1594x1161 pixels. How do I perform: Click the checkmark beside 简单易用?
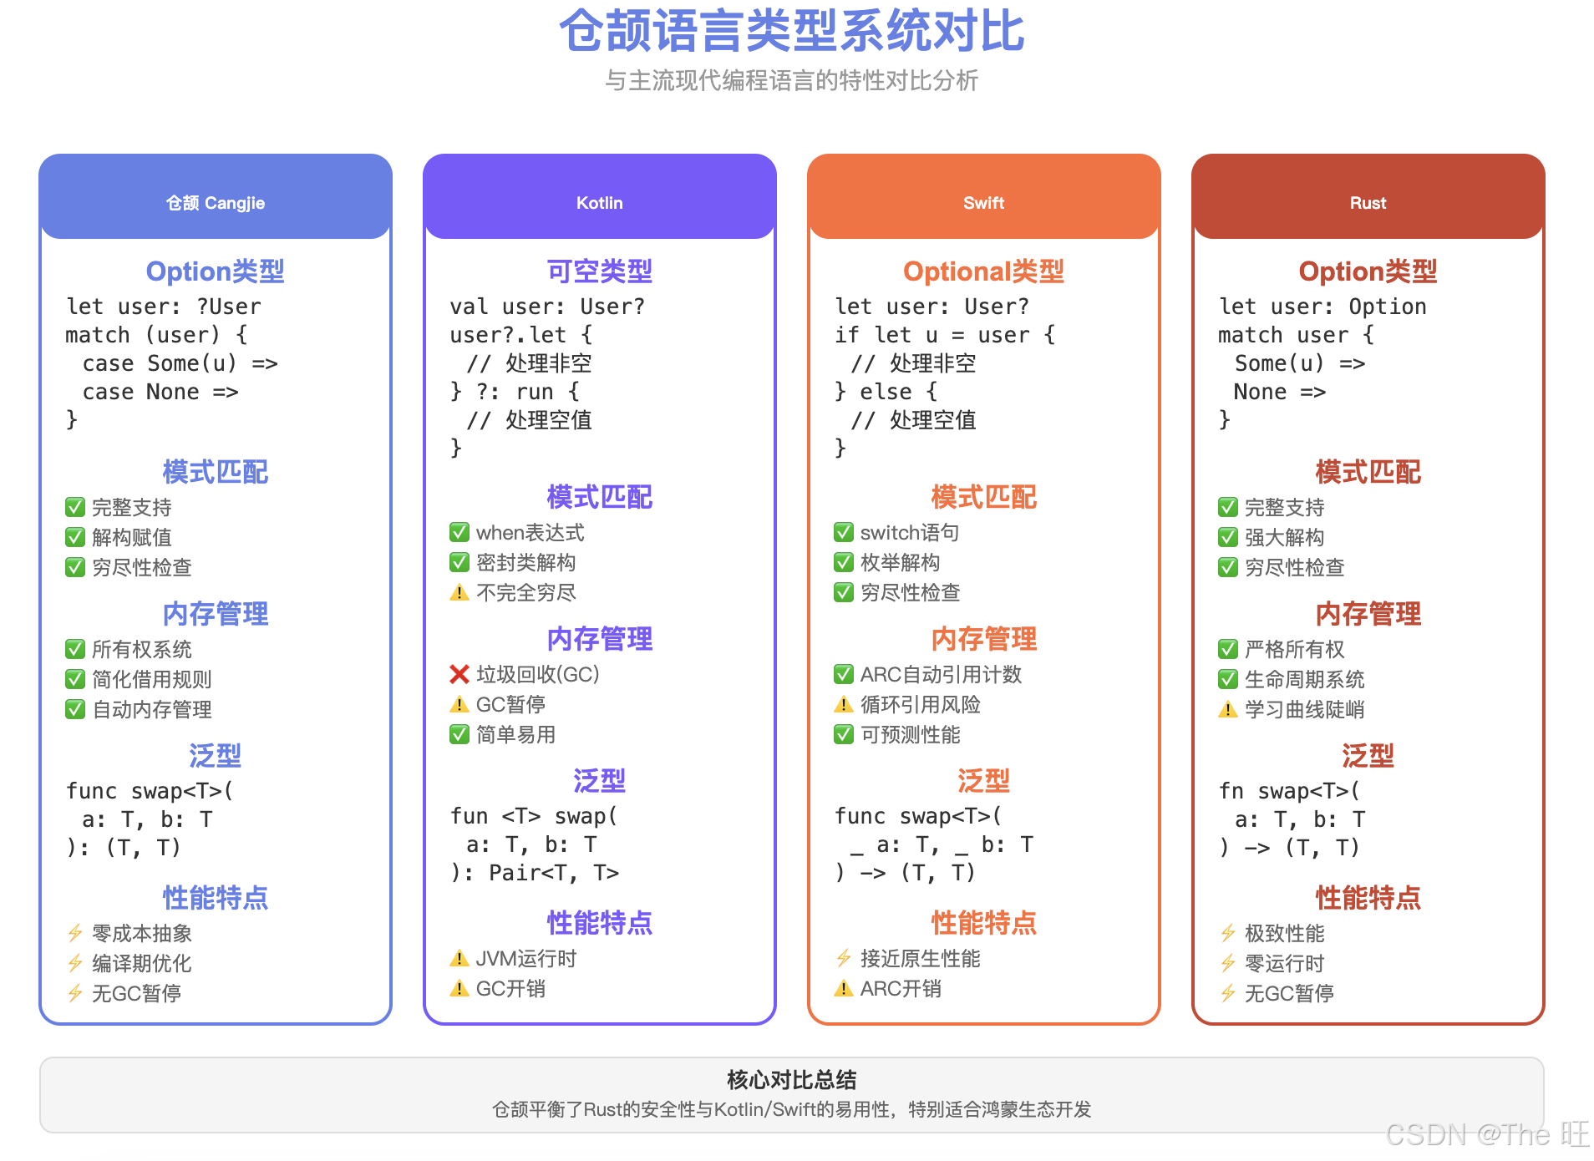459,734
